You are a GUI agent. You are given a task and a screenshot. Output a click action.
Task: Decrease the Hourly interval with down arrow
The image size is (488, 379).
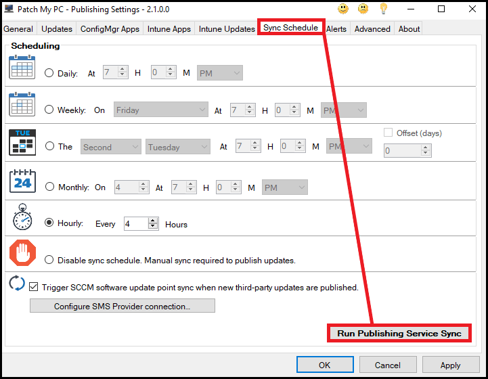pos(152,227)
